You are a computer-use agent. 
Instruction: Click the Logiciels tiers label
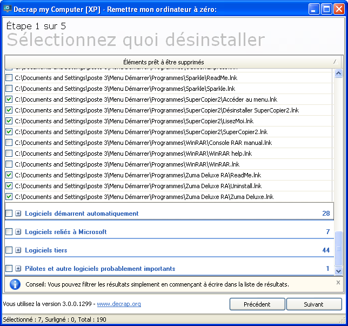click(x=46, y=250)
